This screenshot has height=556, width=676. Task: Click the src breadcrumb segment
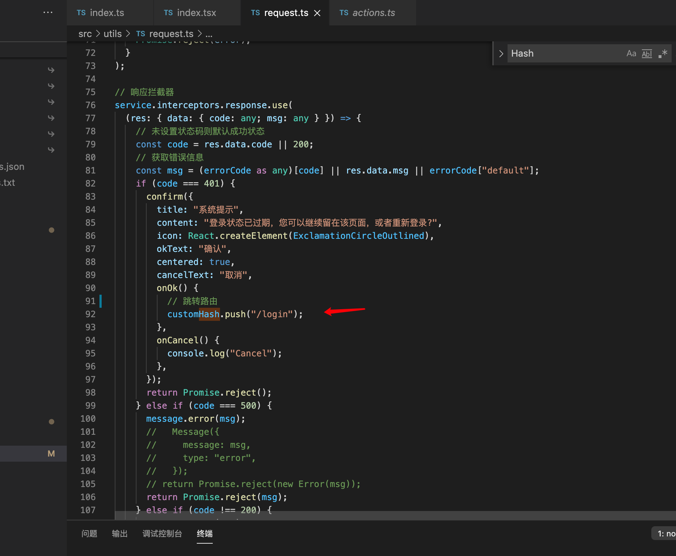point(85,34)
